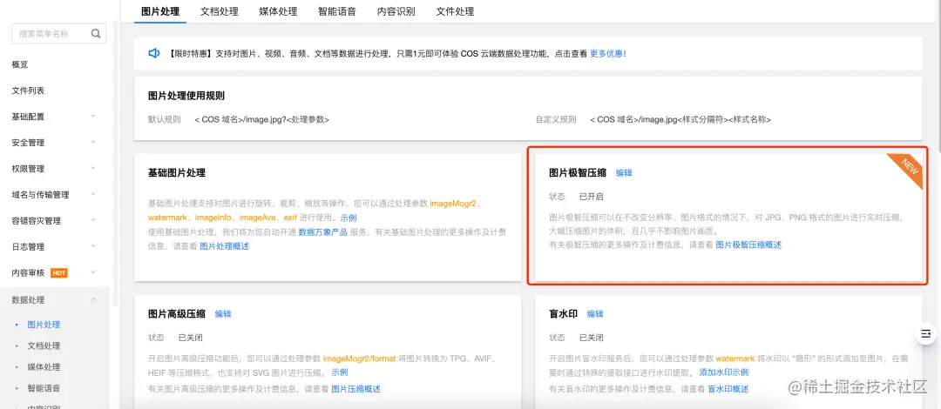
Task: Click 已关闭 status in 盲水印 card
Action: (x=591, y=338)
